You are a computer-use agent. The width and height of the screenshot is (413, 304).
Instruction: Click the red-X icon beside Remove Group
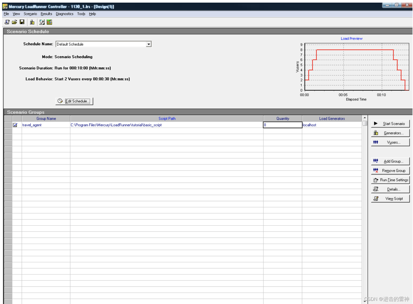pos(376,170)
